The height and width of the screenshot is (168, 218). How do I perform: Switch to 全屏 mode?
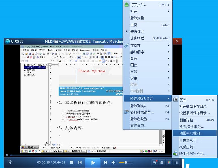coord(148,25)
